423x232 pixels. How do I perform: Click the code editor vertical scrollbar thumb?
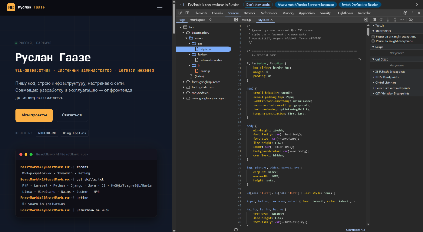[368, 31]
